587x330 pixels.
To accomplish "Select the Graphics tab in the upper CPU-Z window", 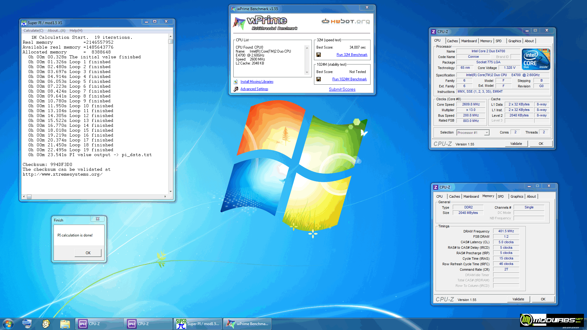I will pyautogui.click(x=515, y=41).
